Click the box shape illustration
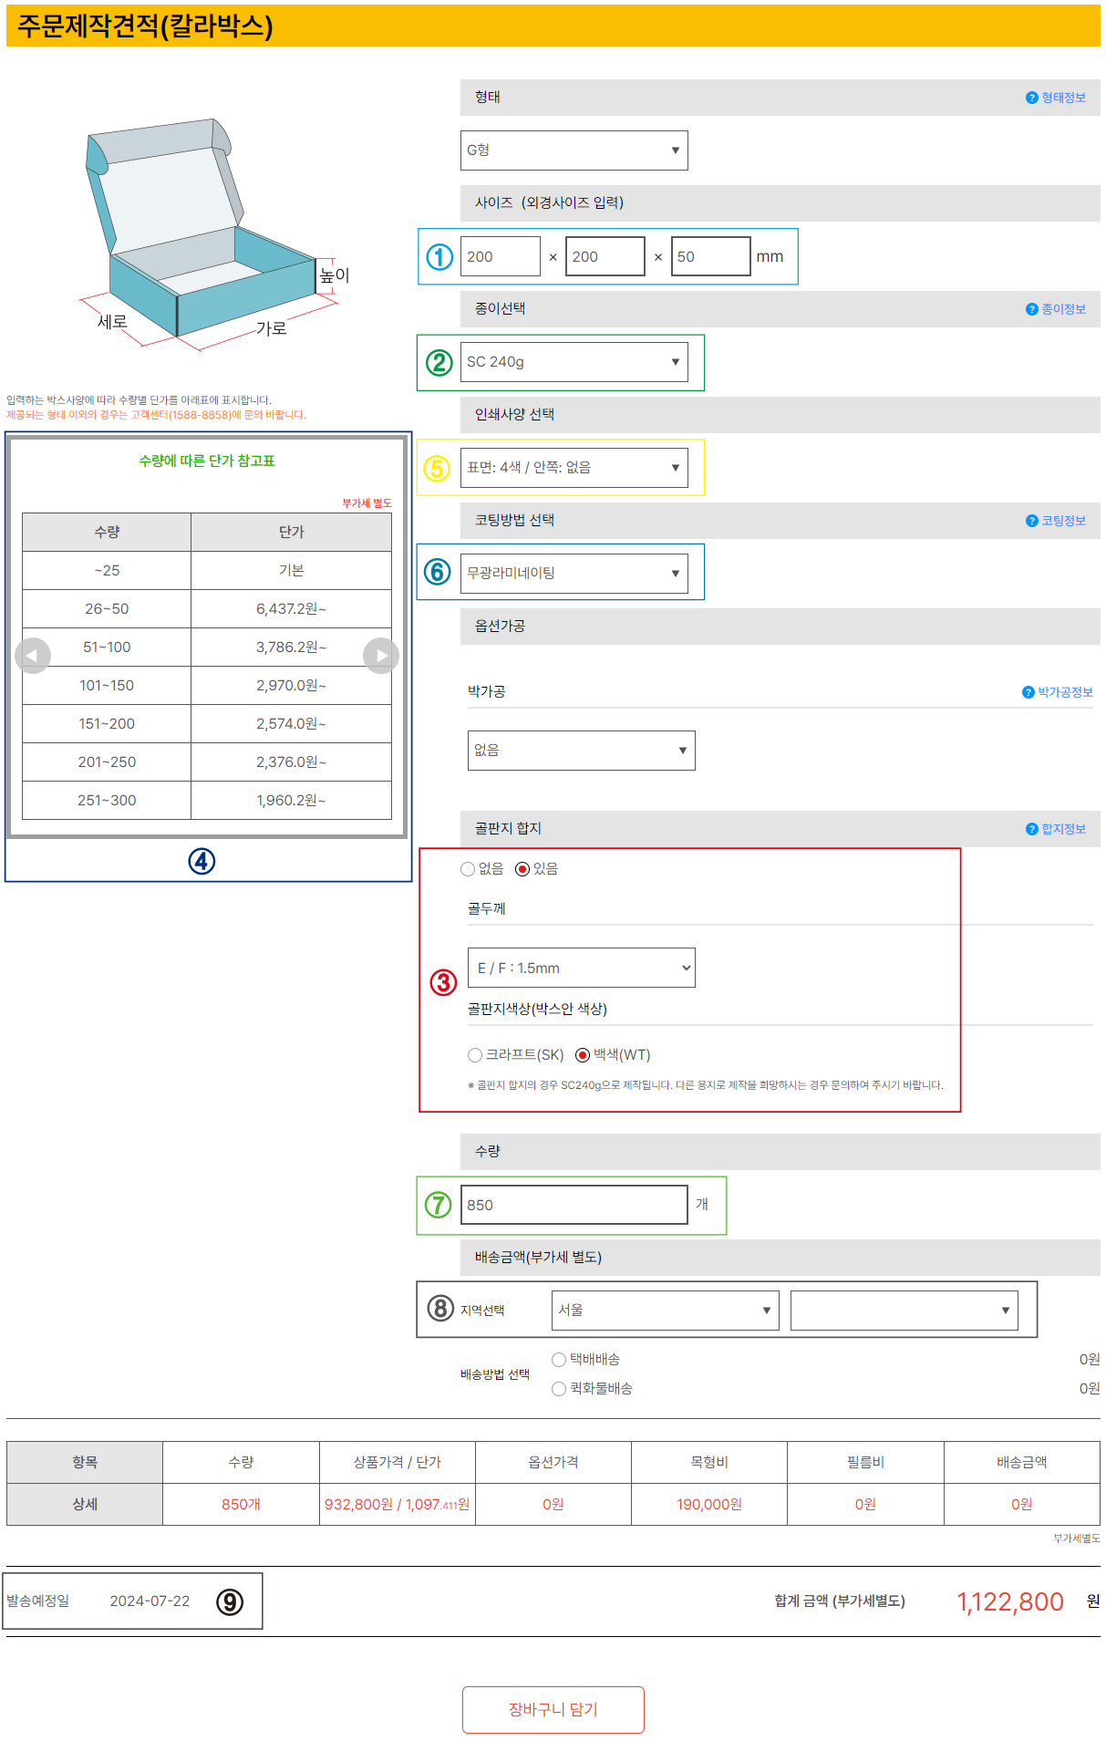 coord(214,233)
